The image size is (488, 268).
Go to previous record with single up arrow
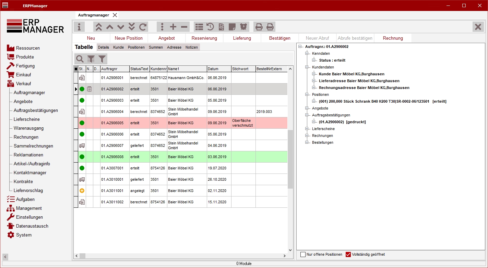[x=110, y=27]
